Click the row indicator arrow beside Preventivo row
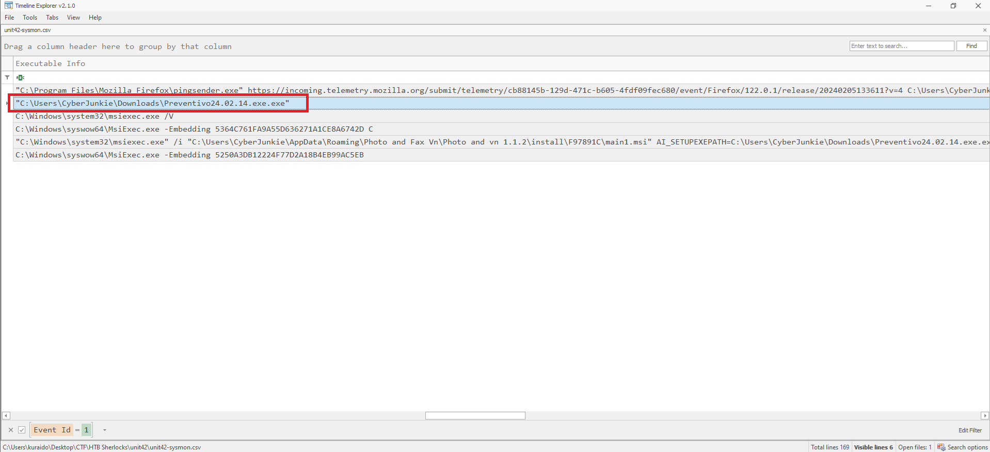 [7, 103]
